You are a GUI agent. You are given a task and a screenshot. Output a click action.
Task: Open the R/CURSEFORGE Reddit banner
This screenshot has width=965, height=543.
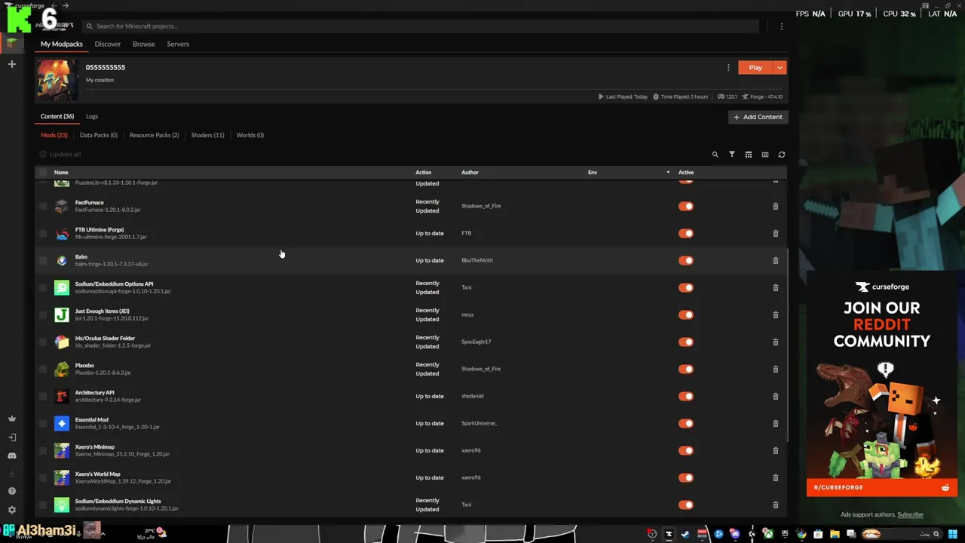882,487
